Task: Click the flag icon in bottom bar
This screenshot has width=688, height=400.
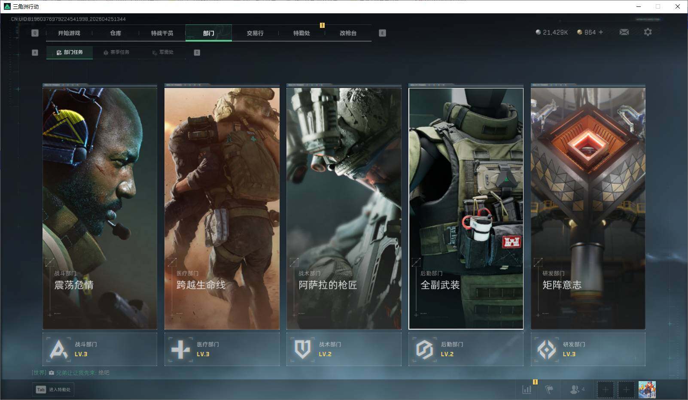Action: point(549,390)
